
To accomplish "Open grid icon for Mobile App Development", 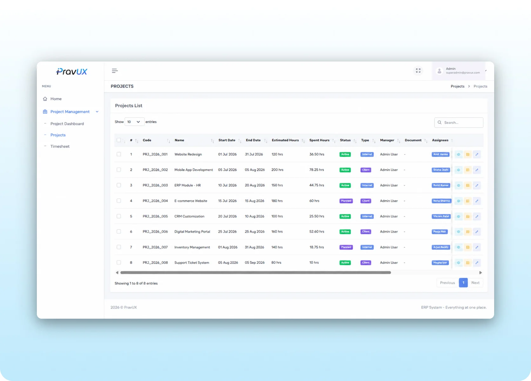I will tap(467, 170).
